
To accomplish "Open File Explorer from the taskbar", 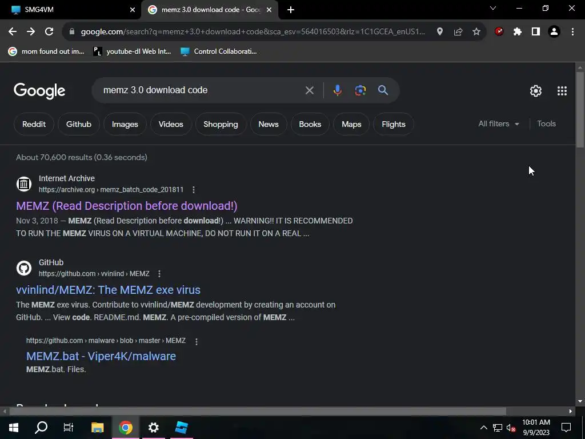I will point(97,427).
